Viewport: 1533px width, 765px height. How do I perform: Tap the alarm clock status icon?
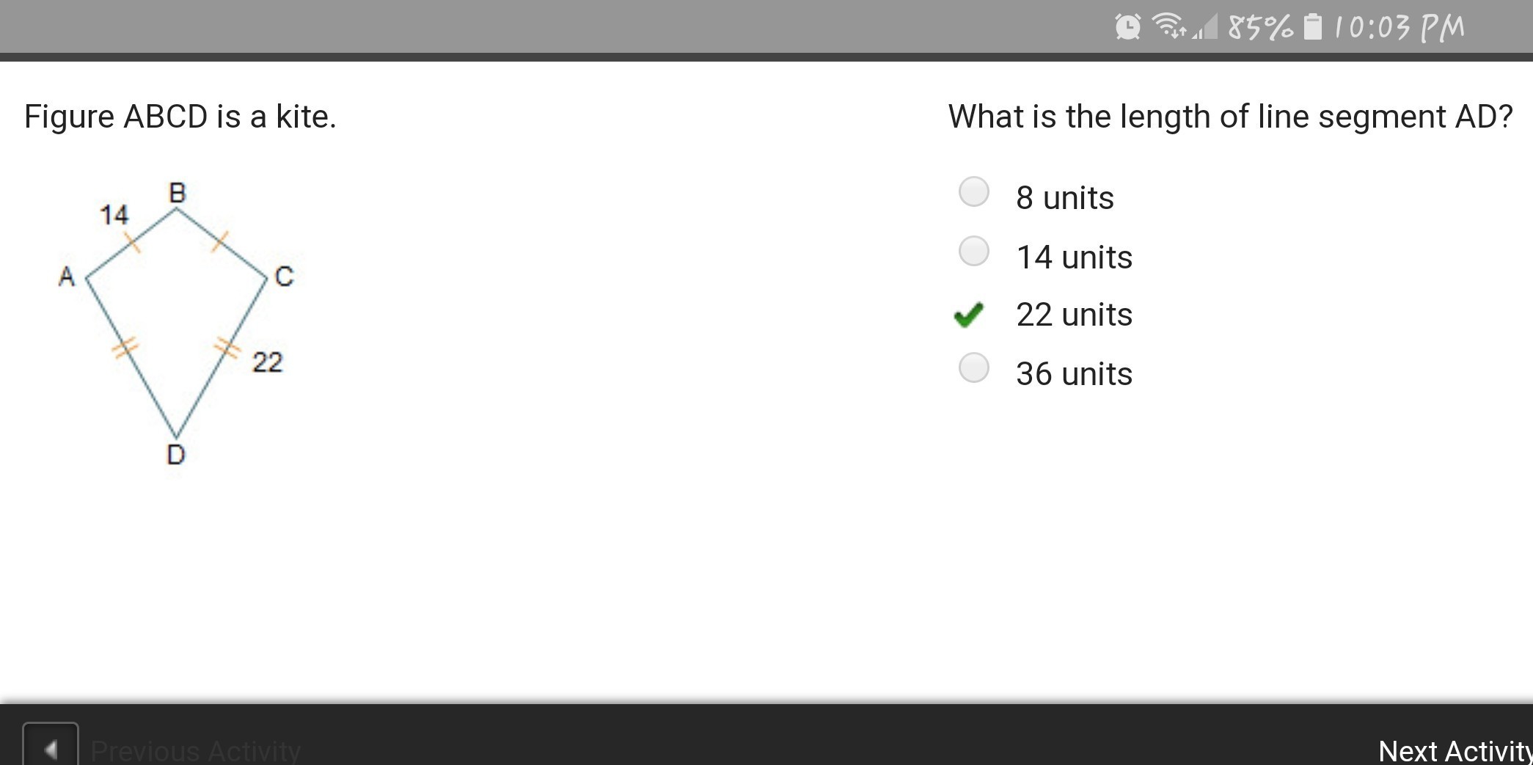[x=1127, y=27]
